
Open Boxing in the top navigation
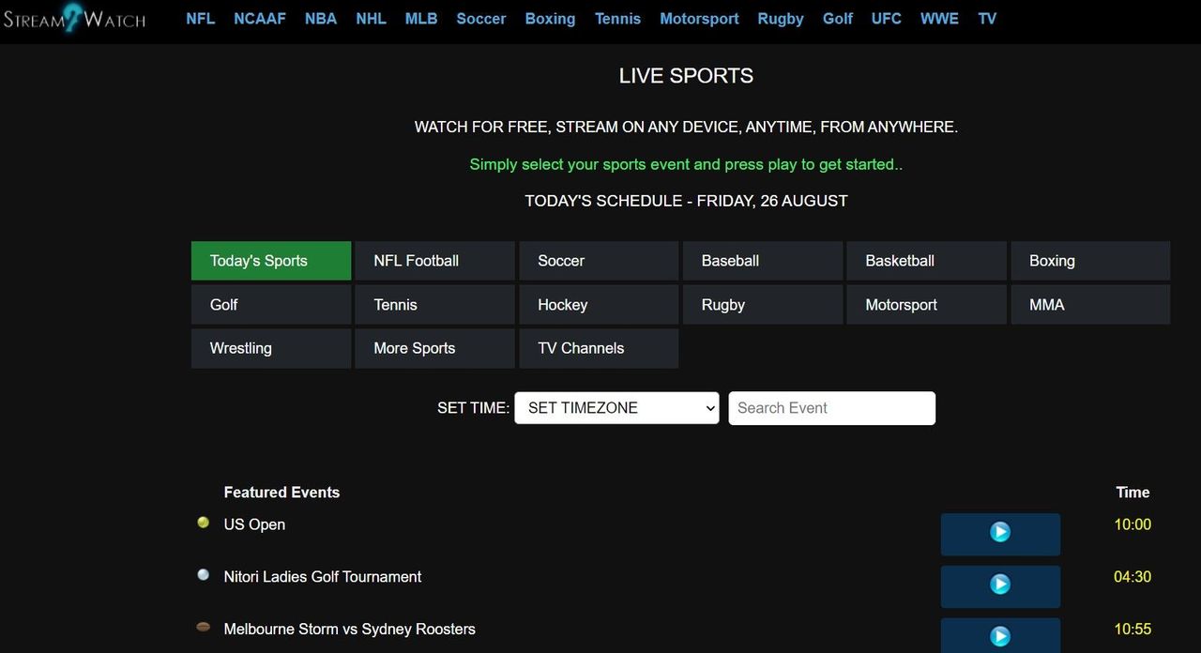(x=550, y=19)
